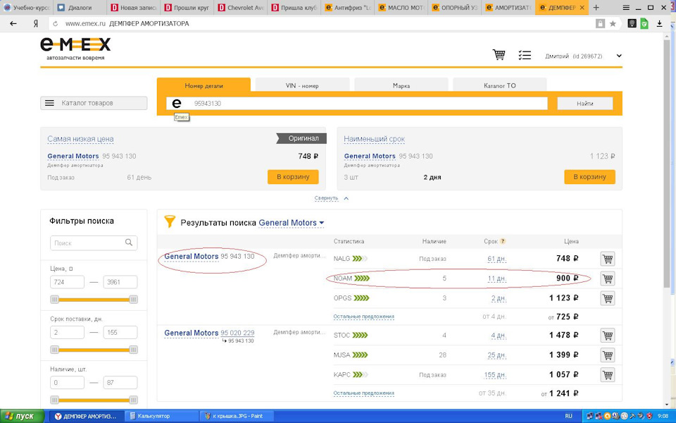Click right handle of Срок поставки slider
676x423 pixels.
coord(133,350)
